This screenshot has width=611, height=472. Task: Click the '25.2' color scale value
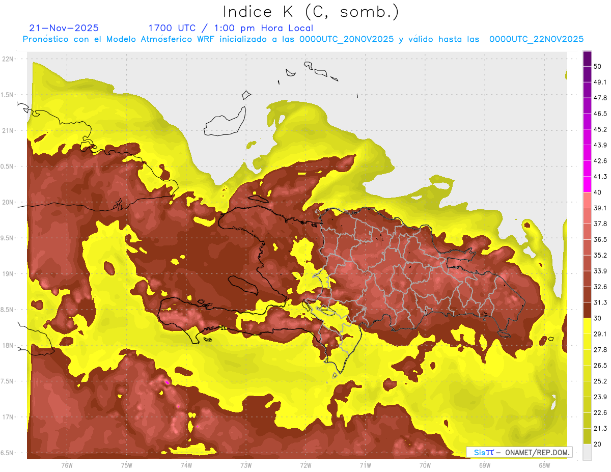[600, 381]
